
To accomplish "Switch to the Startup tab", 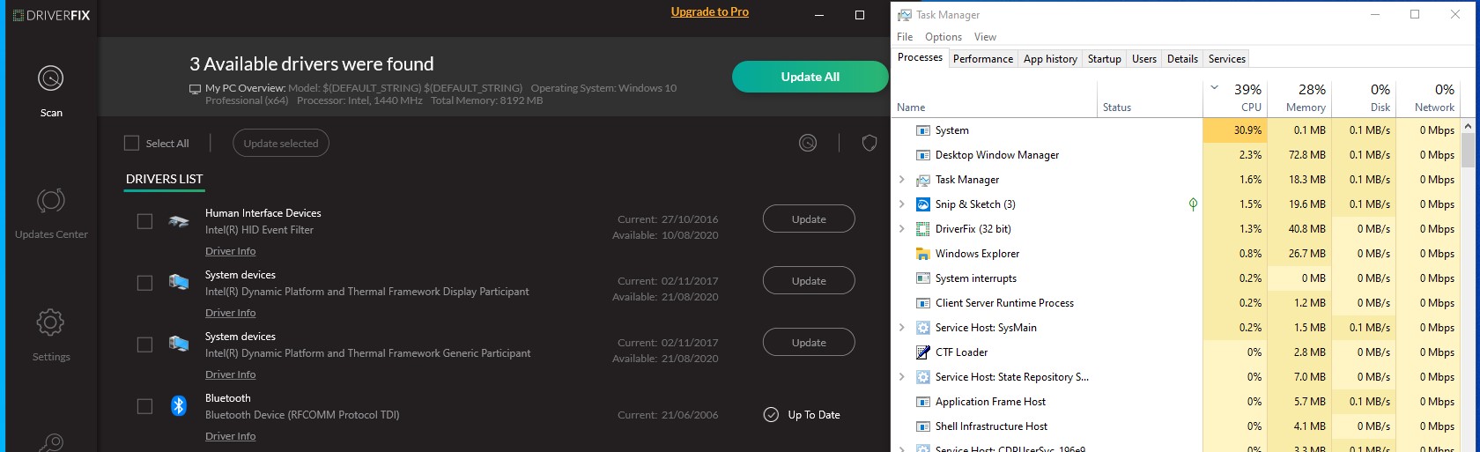I will coord(1105,59).
